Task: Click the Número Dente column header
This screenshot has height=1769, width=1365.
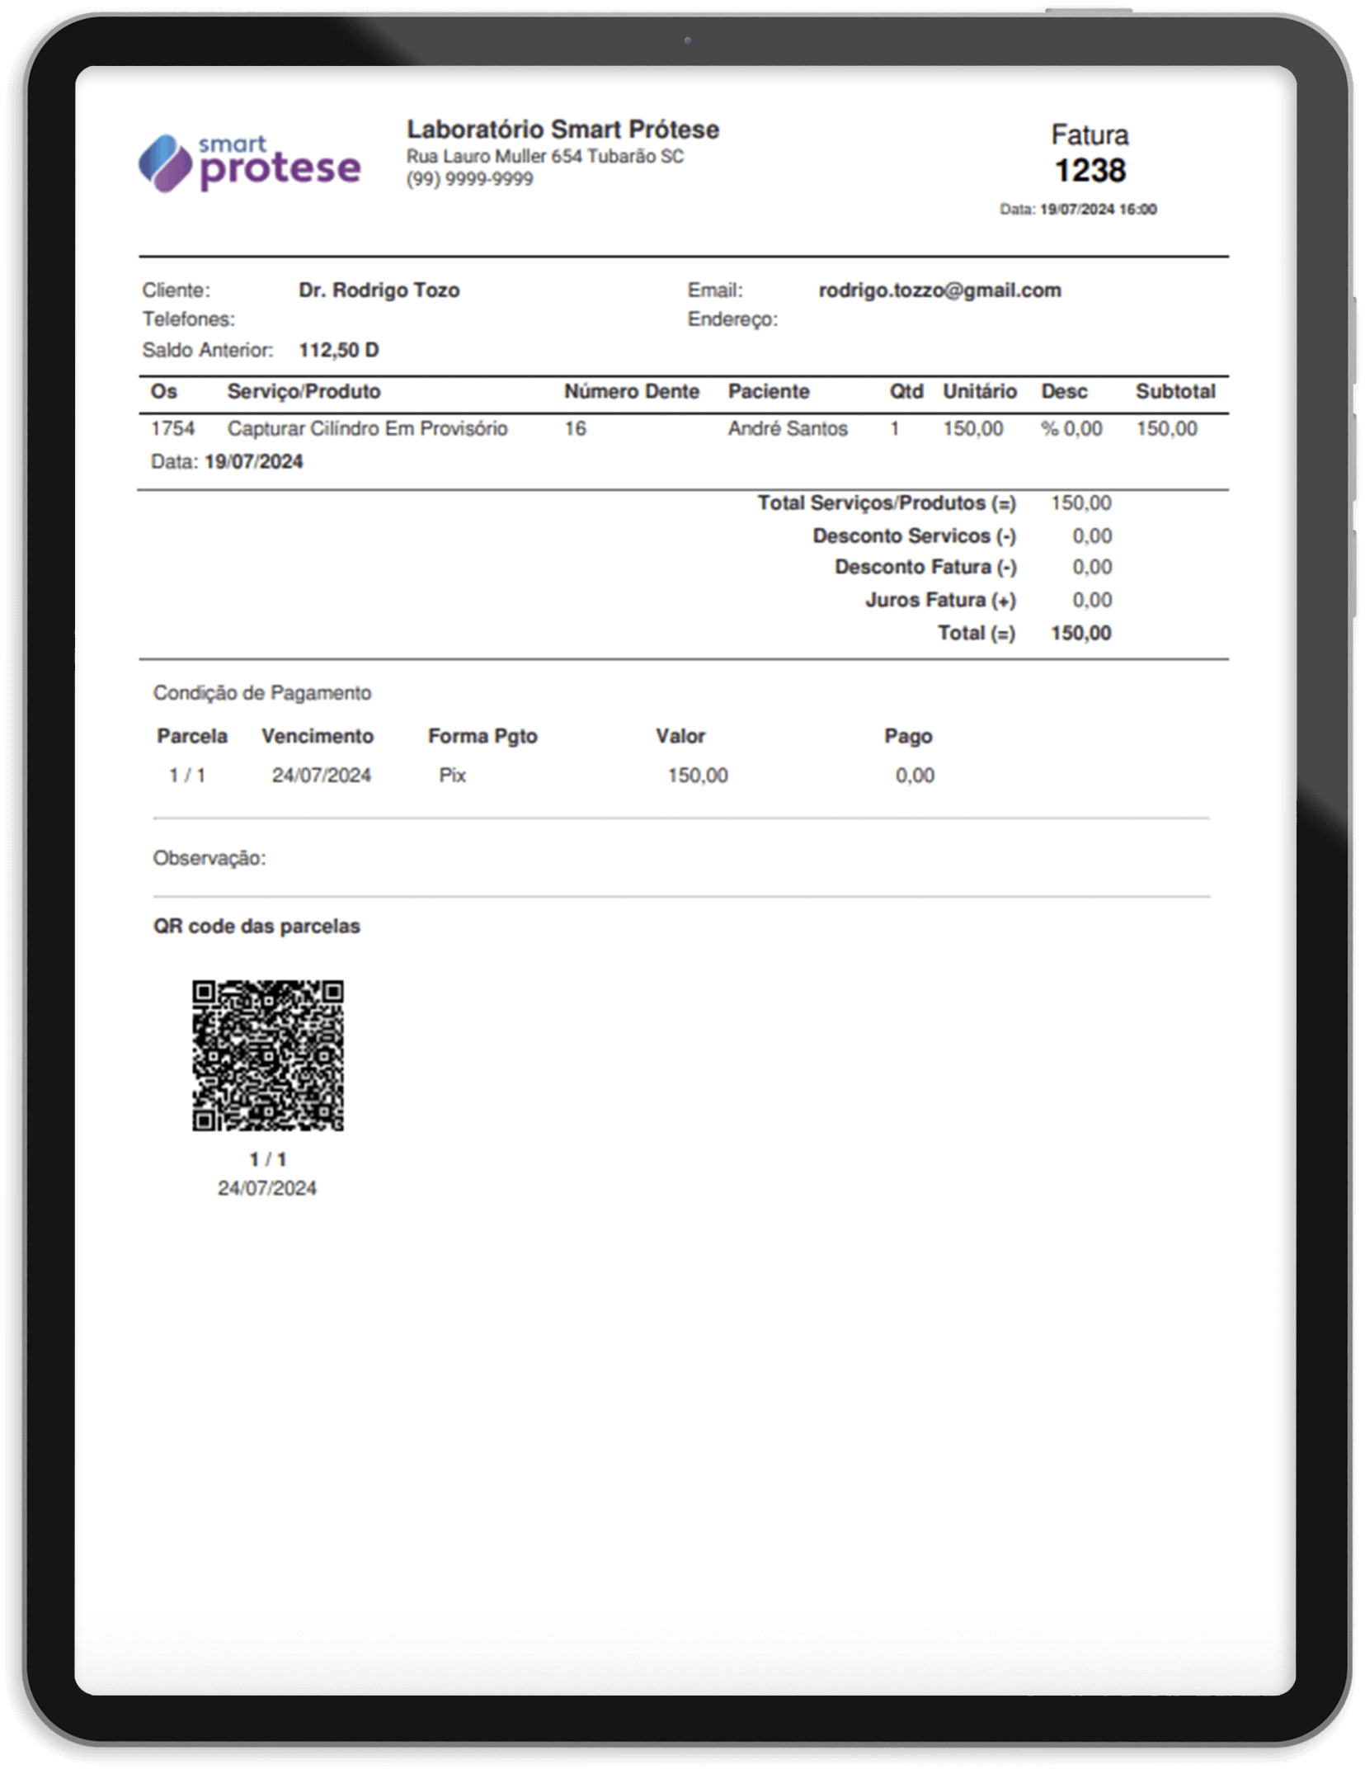Action: [x=631, y=391]
